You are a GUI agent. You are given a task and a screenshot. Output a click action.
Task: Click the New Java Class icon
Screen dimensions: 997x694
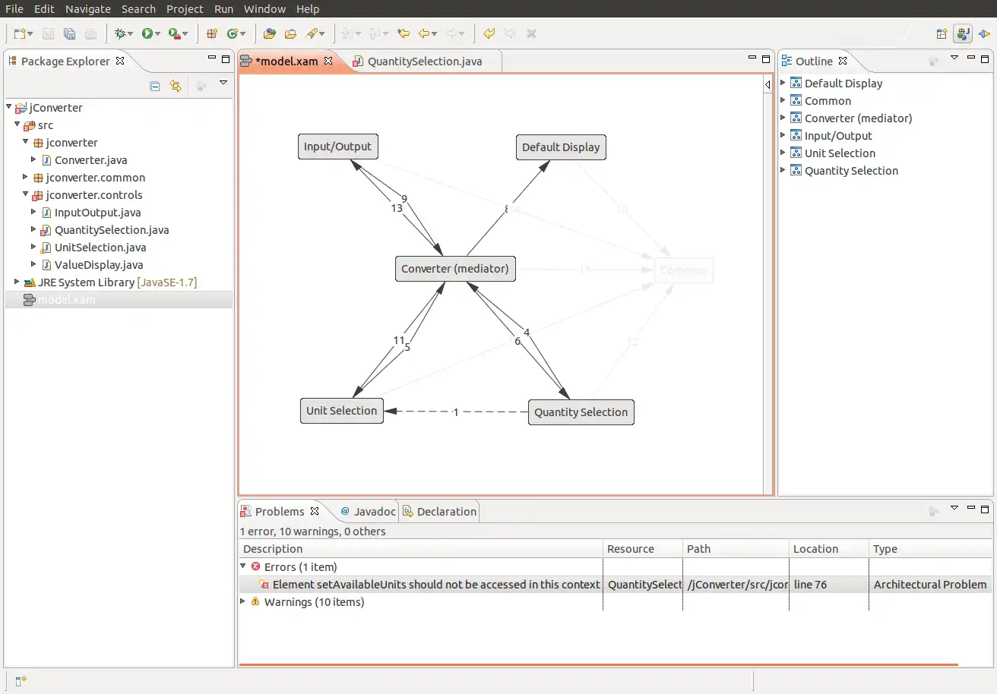point(233,33)
